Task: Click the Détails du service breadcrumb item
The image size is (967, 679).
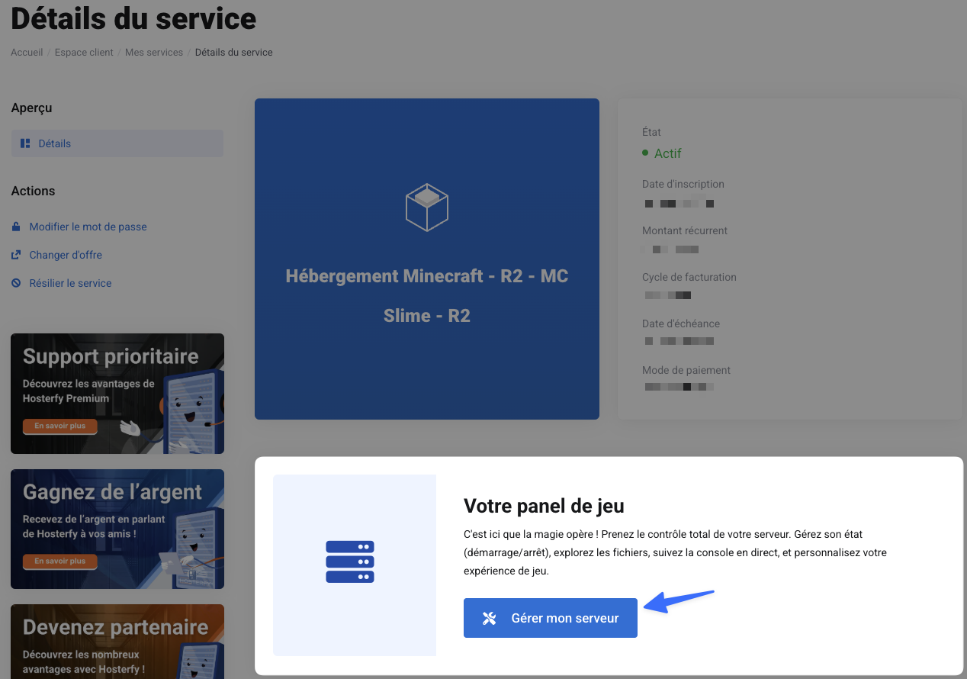Action: tap(233, 53)
